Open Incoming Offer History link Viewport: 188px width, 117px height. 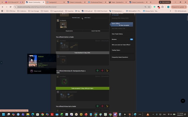(120, 18)
